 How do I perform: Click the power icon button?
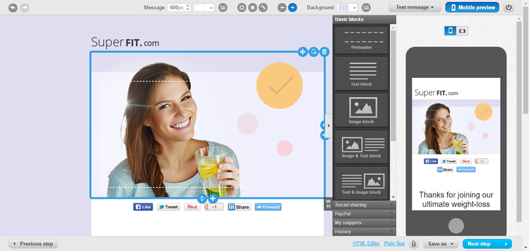point(509,7)
